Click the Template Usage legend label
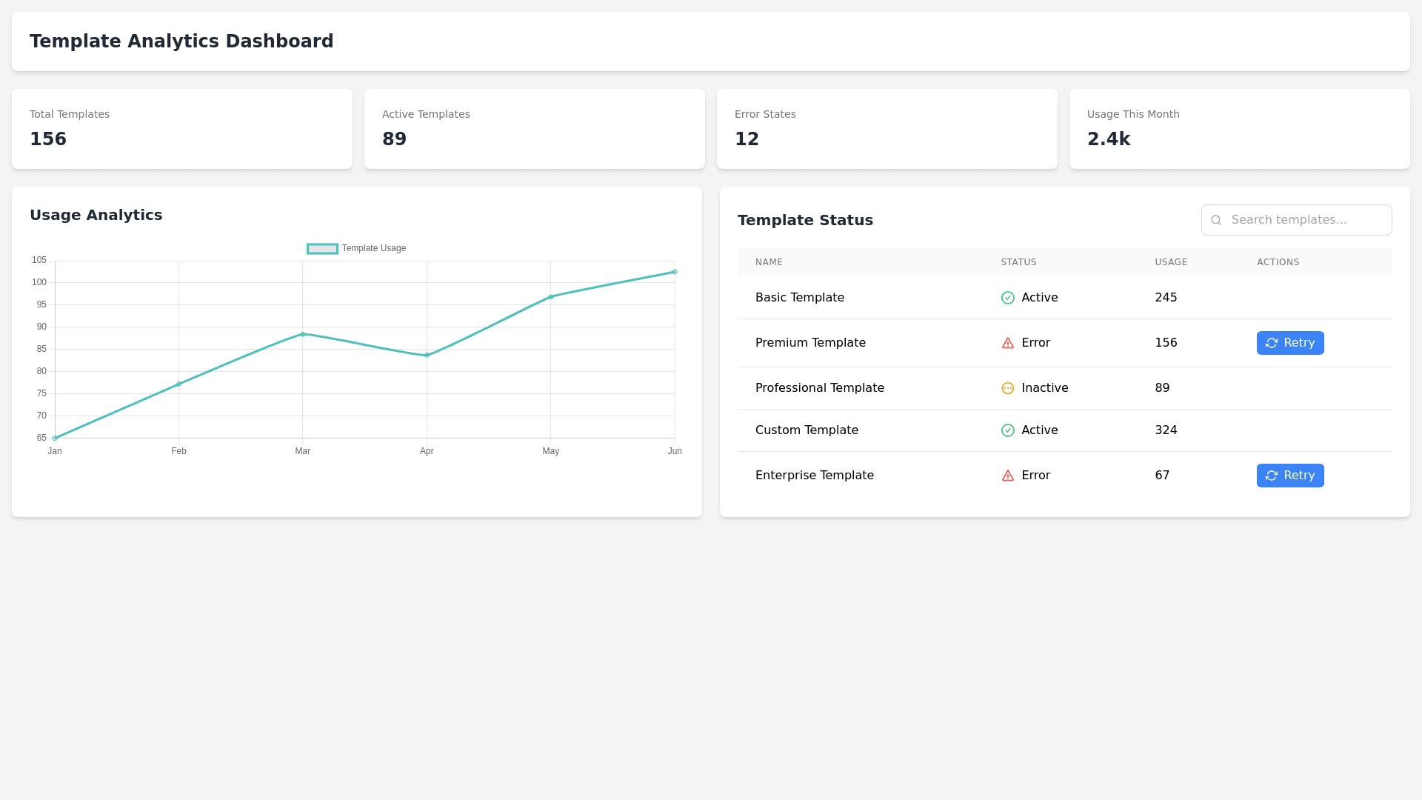The image size is (1422, 800). [x=373, y=248]
